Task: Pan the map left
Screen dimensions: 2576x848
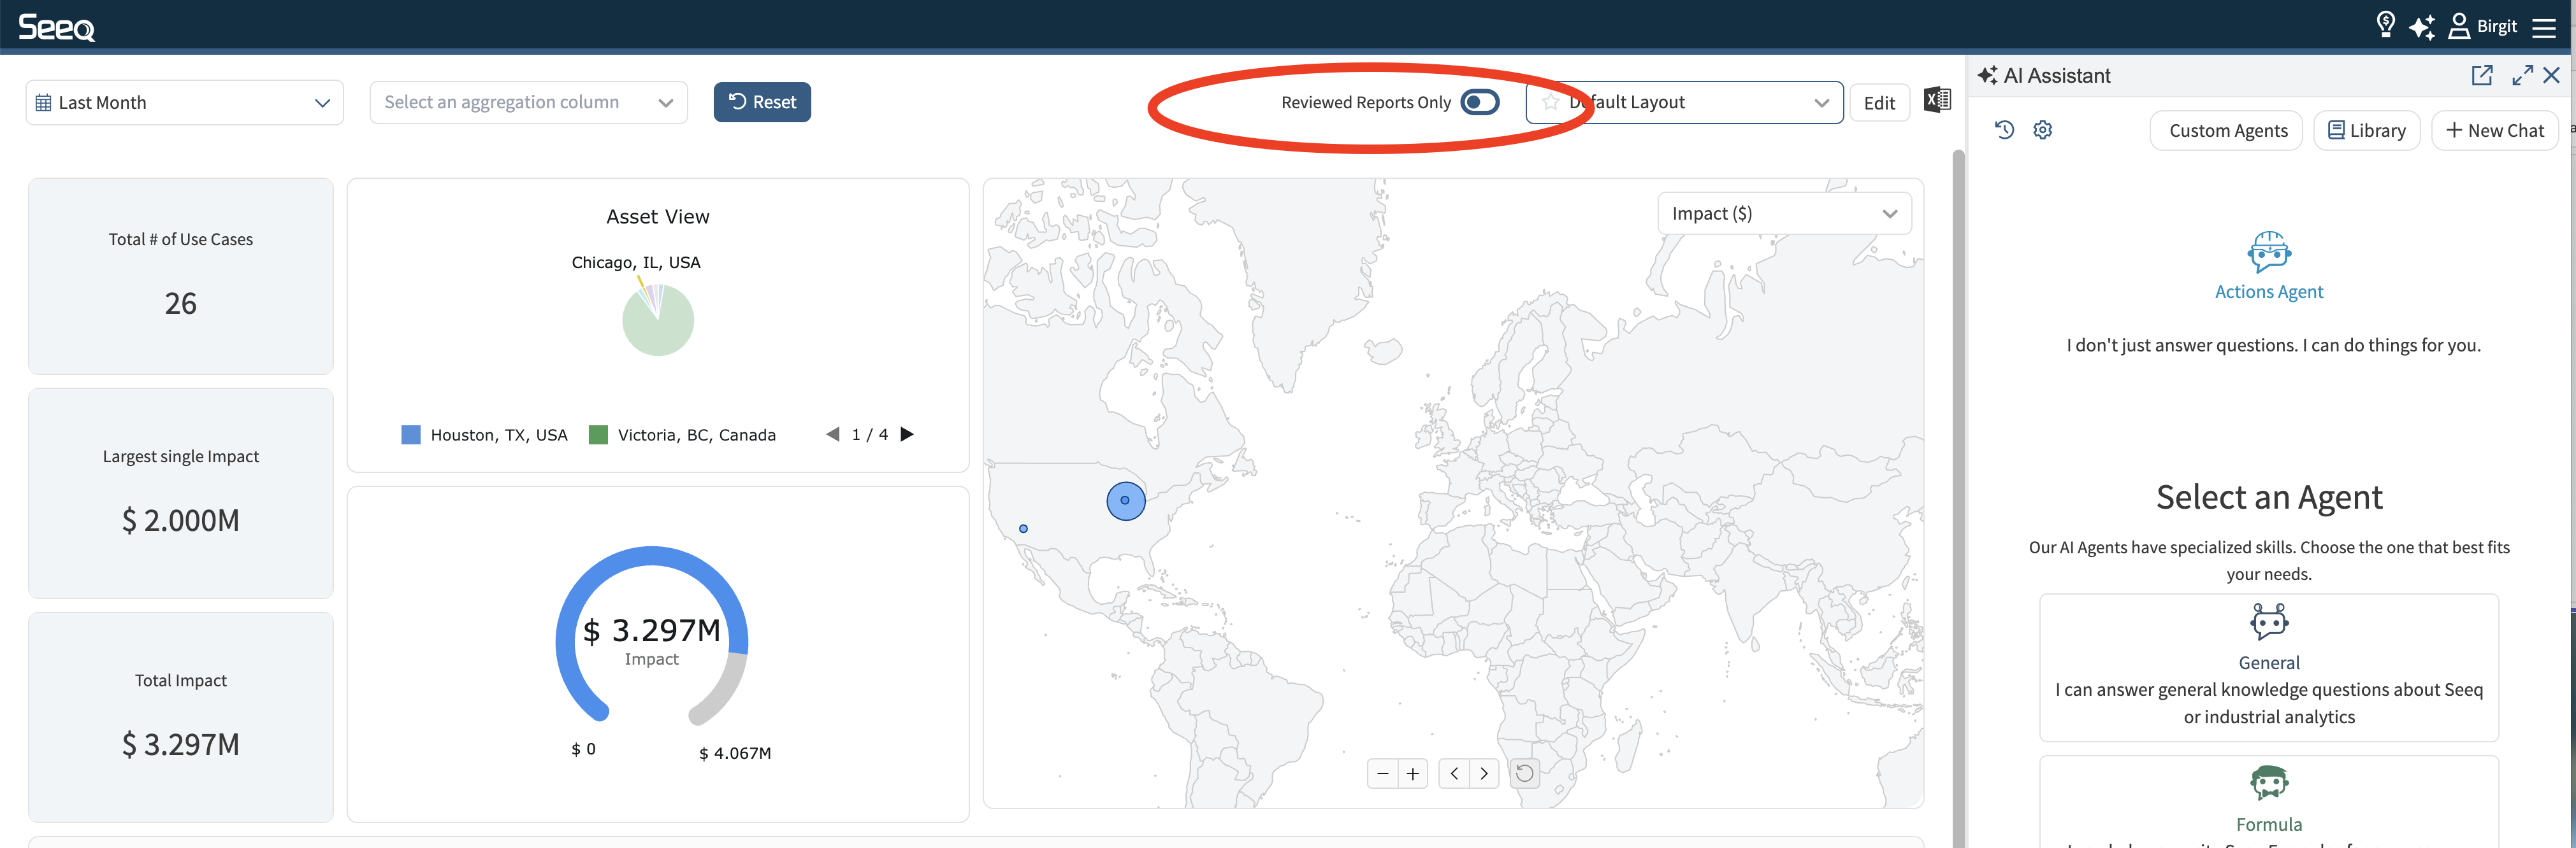Action: (1454, 773)
